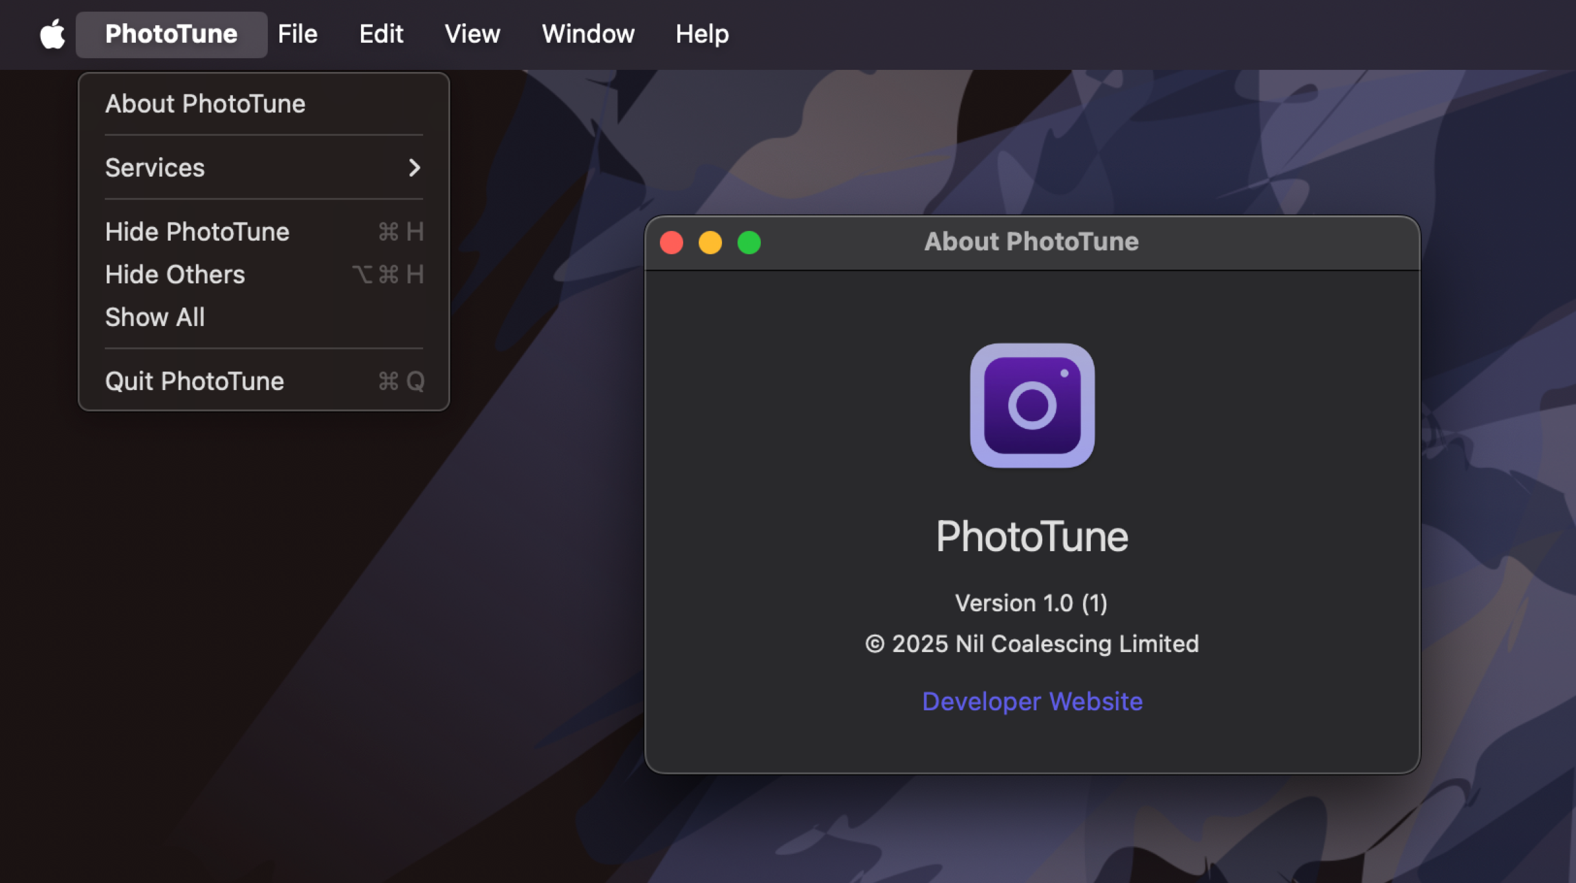Screen dimensions: 1576x883
Task: Select "About PhotoTune" from the open menu
Action: click(205, 104)
